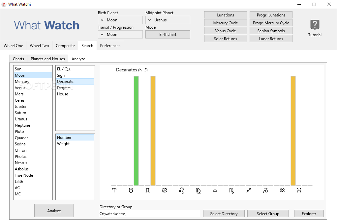Image resolution: width=337 pixels, height=224 pixels.
Task: Select Weight in the measure list
Action: [x=75, y=144]
